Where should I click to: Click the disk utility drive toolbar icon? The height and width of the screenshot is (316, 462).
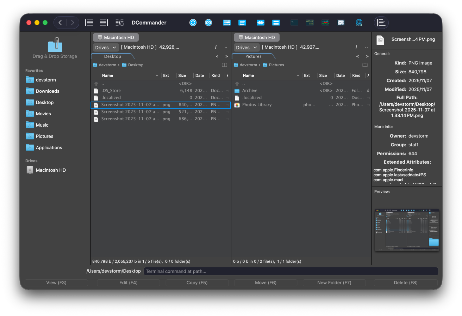341,23
